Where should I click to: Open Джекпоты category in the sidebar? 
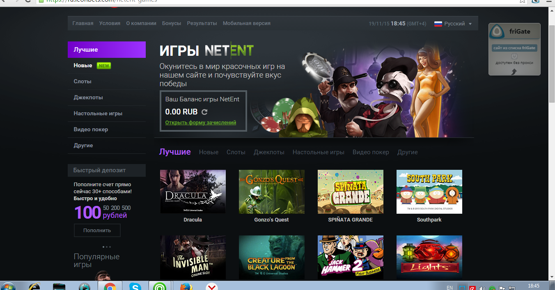(x=88, y=98)
